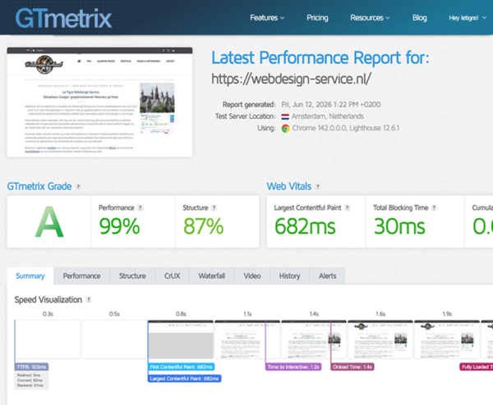Click the Netherlands flag icon
493x405 pixels.
[285, 116]
